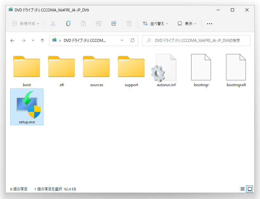Open the 新規作成 new item dropdown
260x199 pixels.
point(26,23)
